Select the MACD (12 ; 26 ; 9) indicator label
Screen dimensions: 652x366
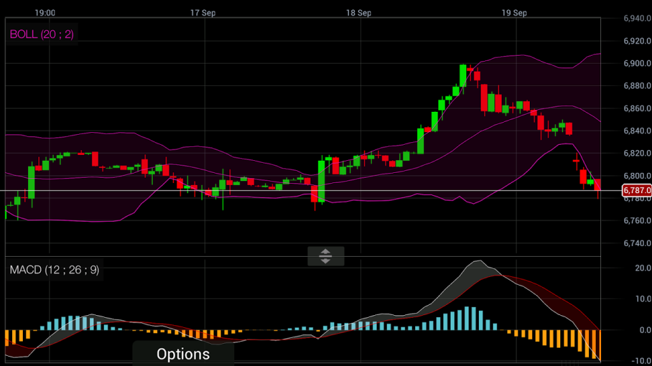pos(55,269)
